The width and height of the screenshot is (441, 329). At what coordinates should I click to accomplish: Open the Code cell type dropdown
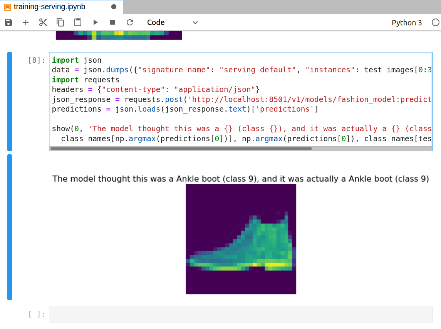point(173,22)
